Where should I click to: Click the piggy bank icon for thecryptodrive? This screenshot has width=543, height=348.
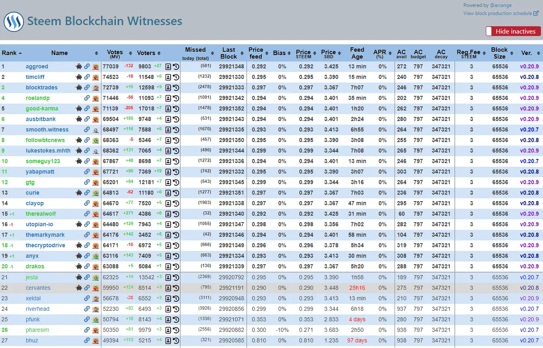point(78,246)
